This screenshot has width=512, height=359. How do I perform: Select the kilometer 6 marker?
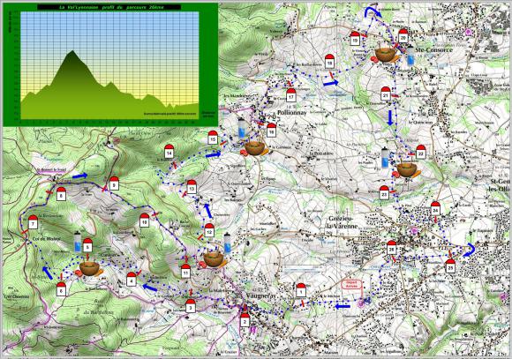pyautogui.click(x=61, y=288)
